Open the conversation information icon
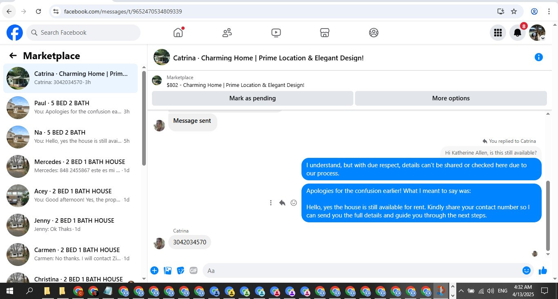This screenshot has height=299, width=558. [x=539, y=58]
